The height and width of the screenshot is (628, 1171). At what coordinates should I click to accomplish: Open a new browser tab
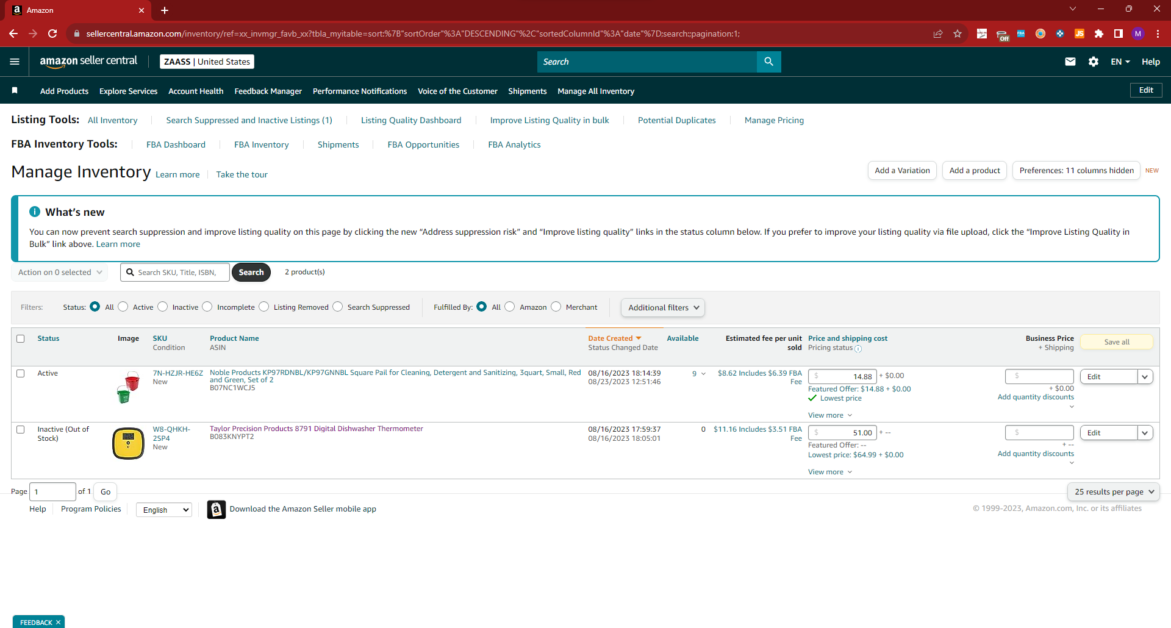click(165, 10)
